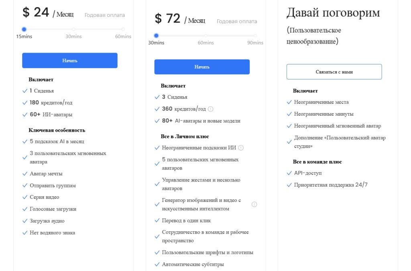Click Годовая оплата label on $24 plan
The image size is (411, 271).
coord(105,15)
